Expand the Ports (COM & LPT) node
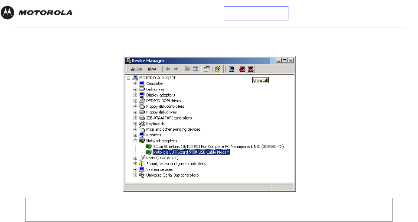The height and width of the screenshot is (222, 418). tap(135, 158)
